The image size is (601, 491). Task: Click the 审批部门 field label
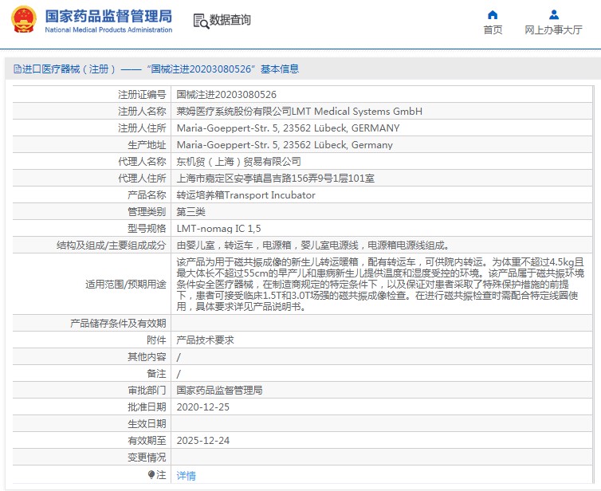tap(147, 391)
